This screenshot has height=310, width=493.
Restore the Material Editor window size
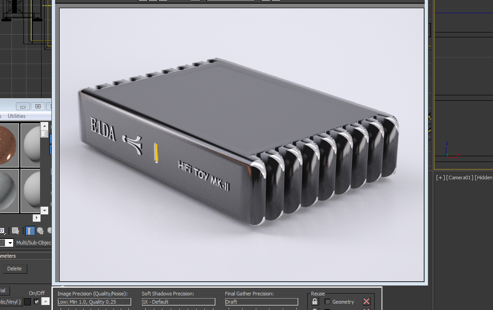point(38,106)
